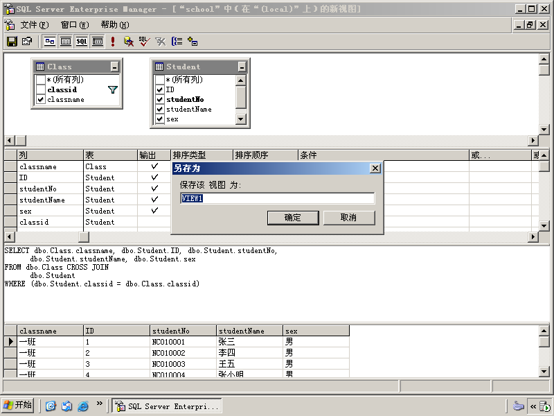The width and height of the screenshot is (554, 416).
Task: Click the Add Table toolbar icon
Action: click(x=193, y=42)
